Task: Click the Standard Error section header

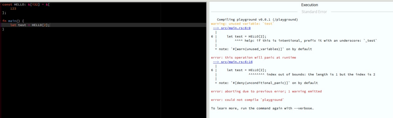Action: click(314, 12)
